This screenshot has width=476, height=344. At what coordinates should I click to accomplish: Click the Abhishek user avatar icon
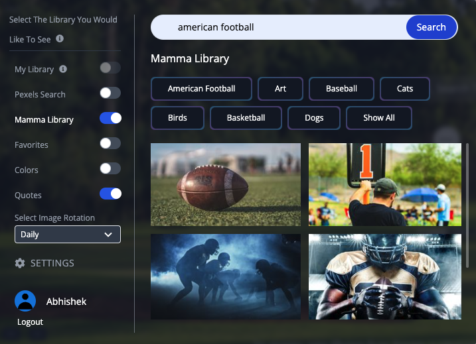(25, 301)
